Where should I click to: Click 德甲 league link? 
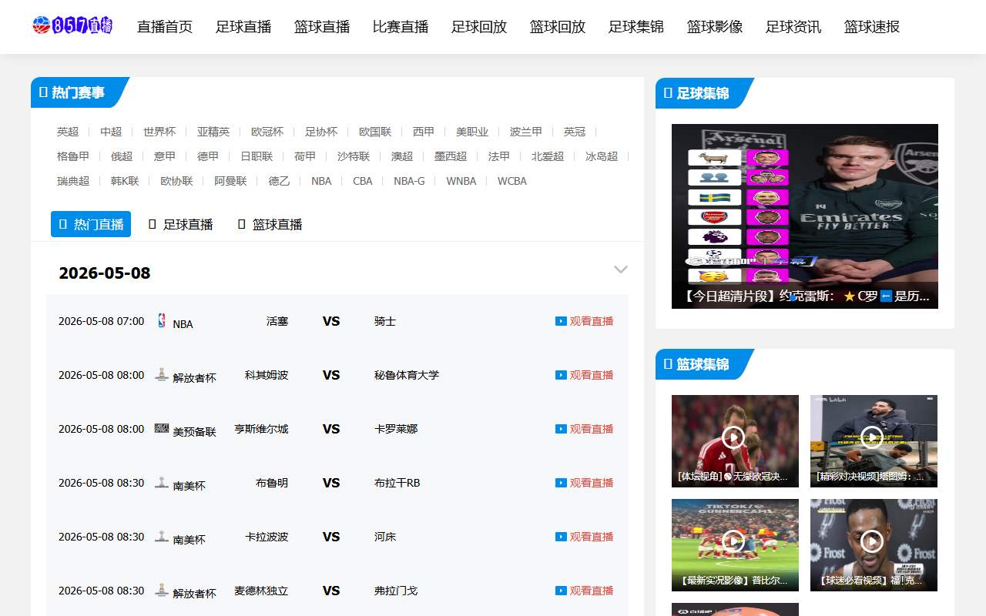[208, 156]
